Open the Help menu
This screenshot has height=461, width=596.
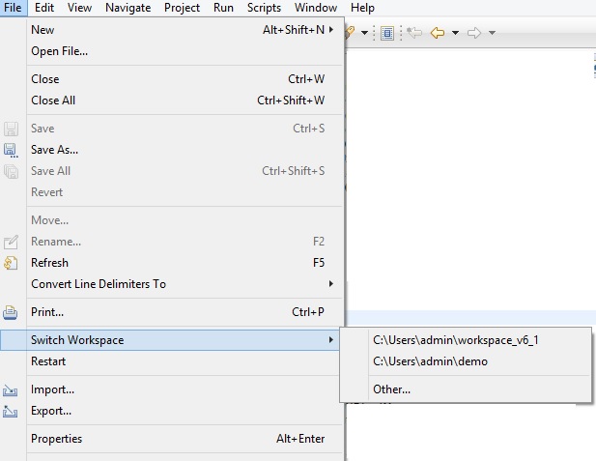pyautogui.click(x=362, y=8)
